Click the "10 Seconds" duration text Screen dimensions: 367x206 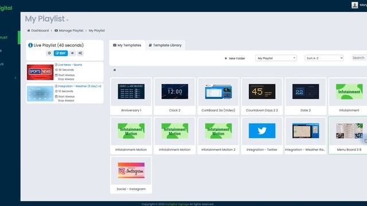pyautogui.click(x=66, y=92)
